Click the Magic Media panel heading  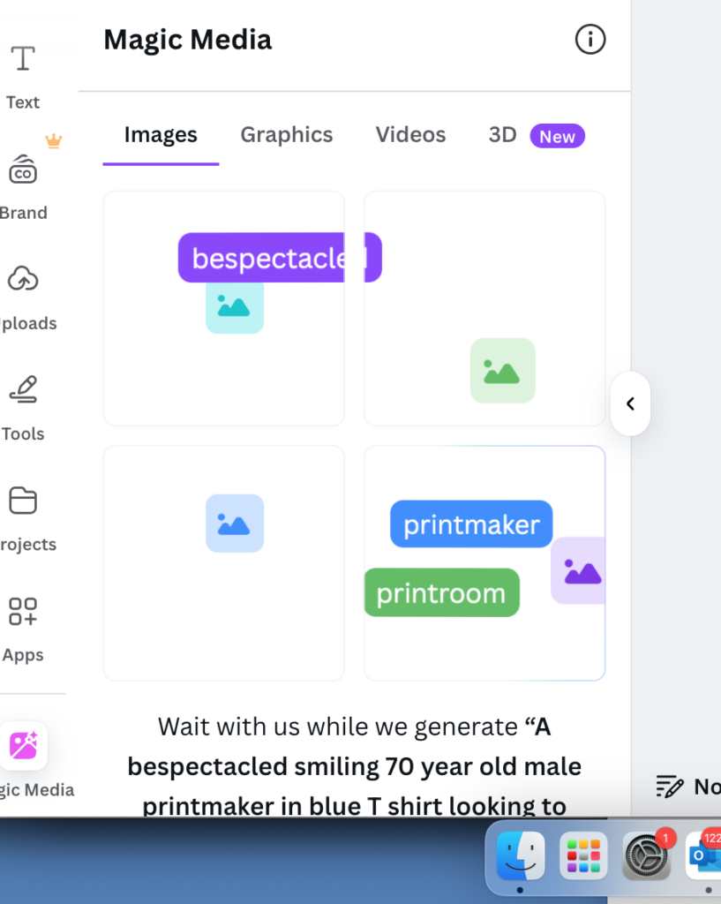click(187, 40)
